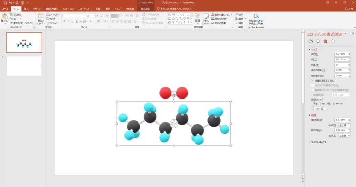
Task: Select the 3D Model cube icon in pane
Action: tap(333, 41)
